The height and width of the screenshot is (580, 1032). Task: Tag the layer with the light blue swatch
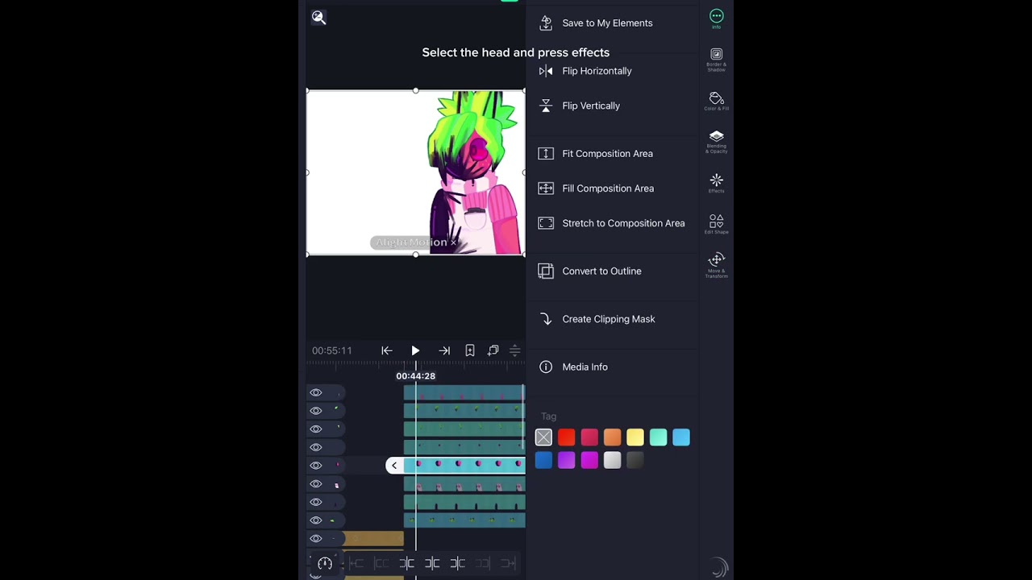point(681,437)
